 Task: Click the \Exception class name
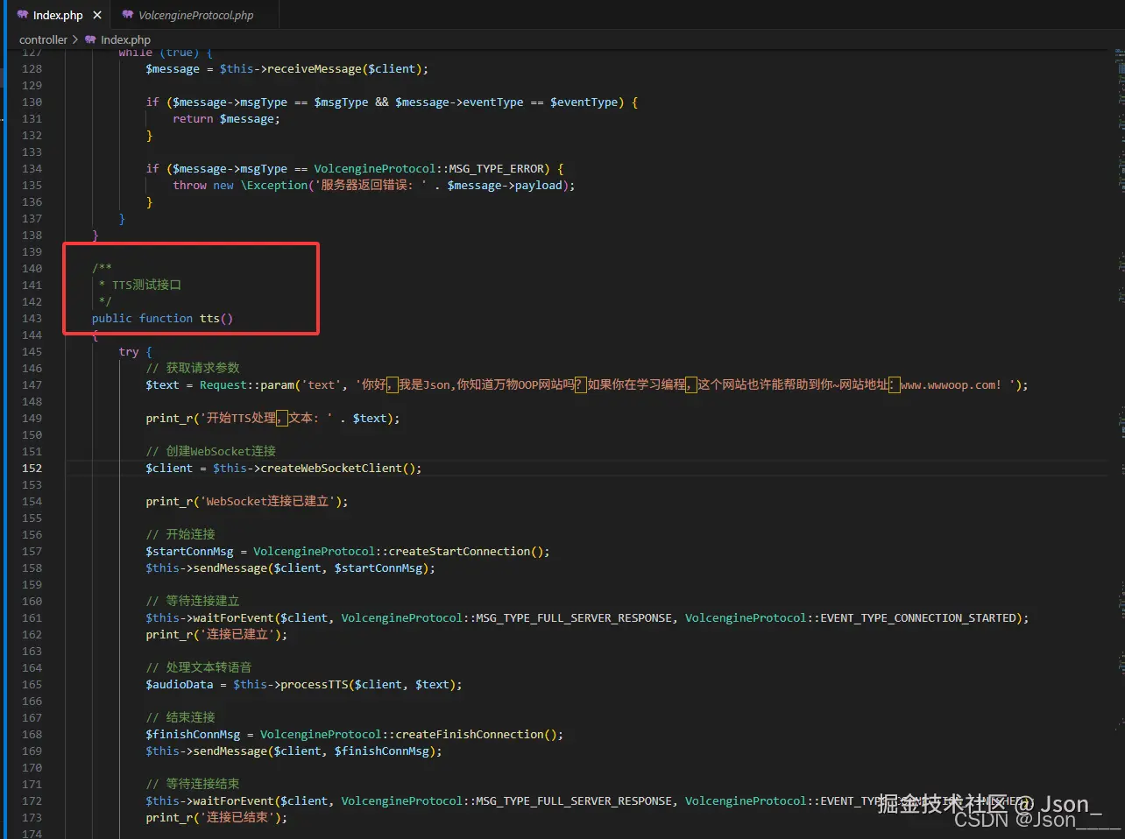click(x=274, y=185)
